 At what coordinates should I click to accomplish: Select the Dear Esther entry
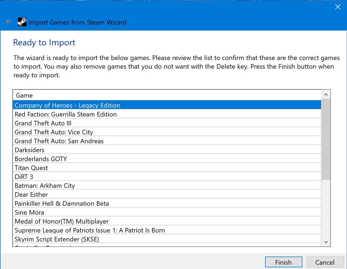(x=167, y=194)
